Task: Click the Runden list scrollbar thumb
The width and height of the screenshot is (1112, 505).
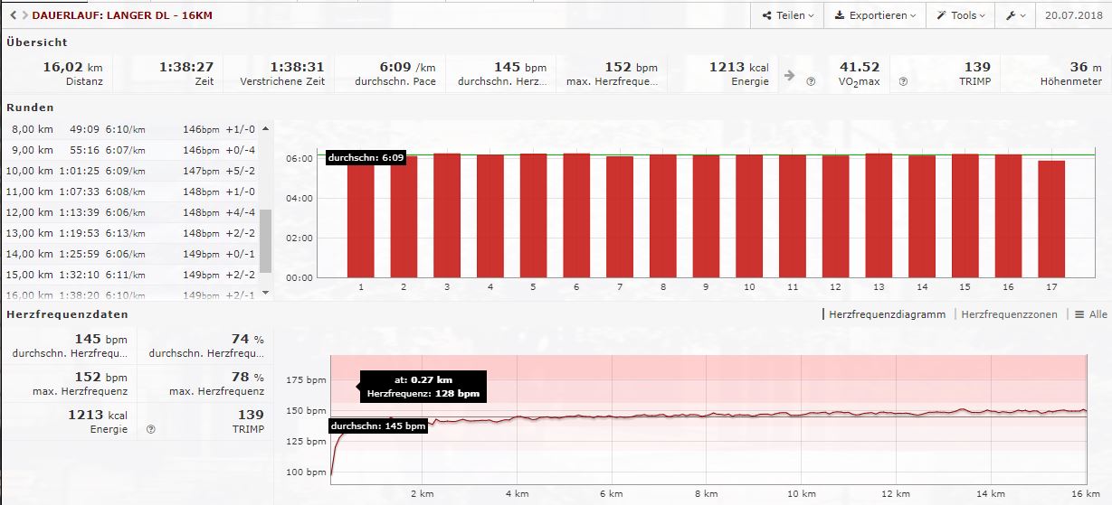Action: 265,240
